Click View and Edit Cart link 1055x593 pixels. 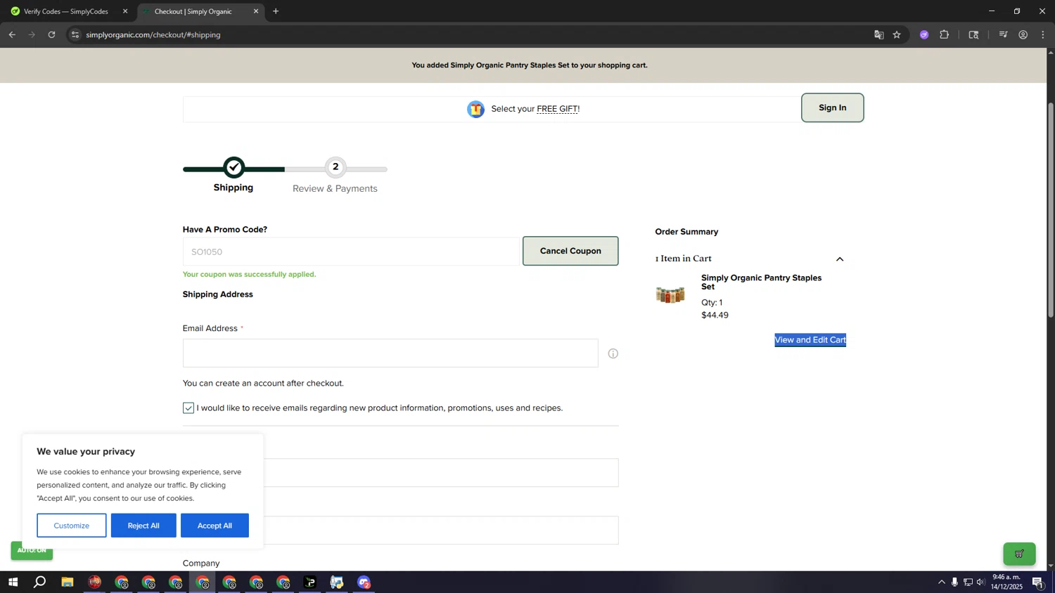[810, 340]
